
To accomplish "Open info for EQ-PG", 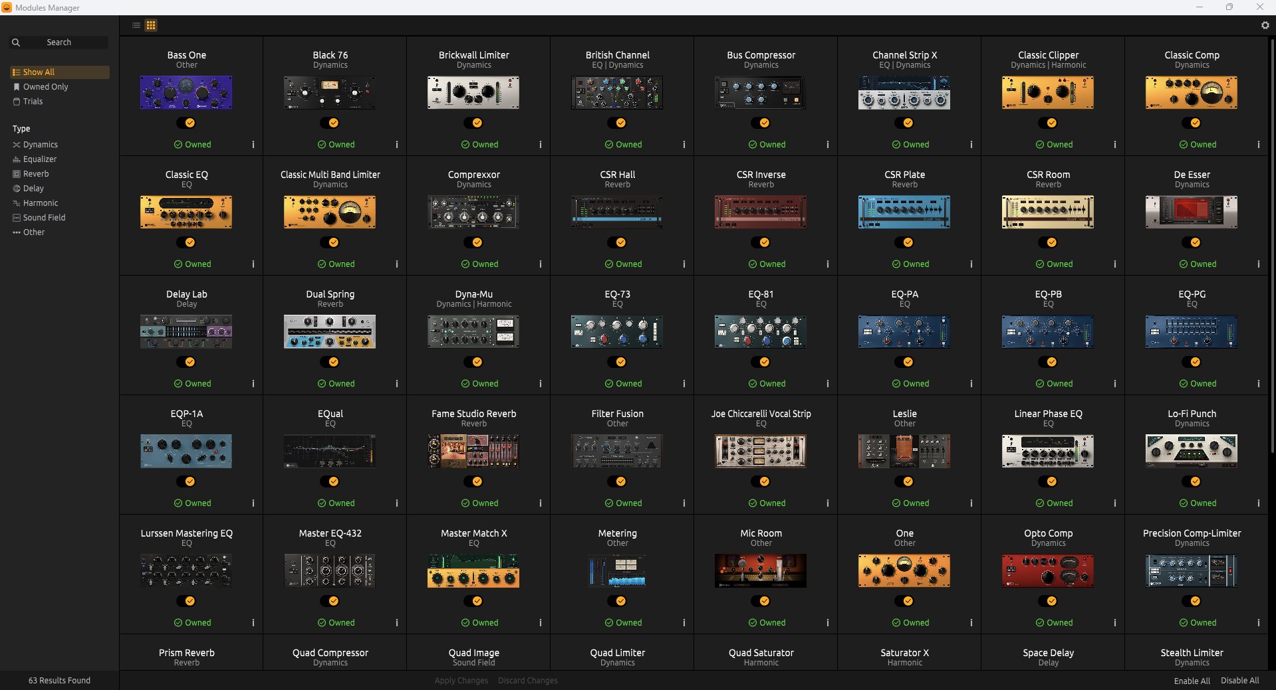I will pos(1259,383).
